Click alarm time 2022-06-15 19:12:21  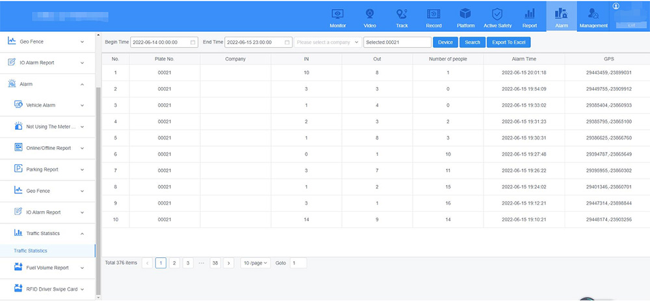click(524, 203)
